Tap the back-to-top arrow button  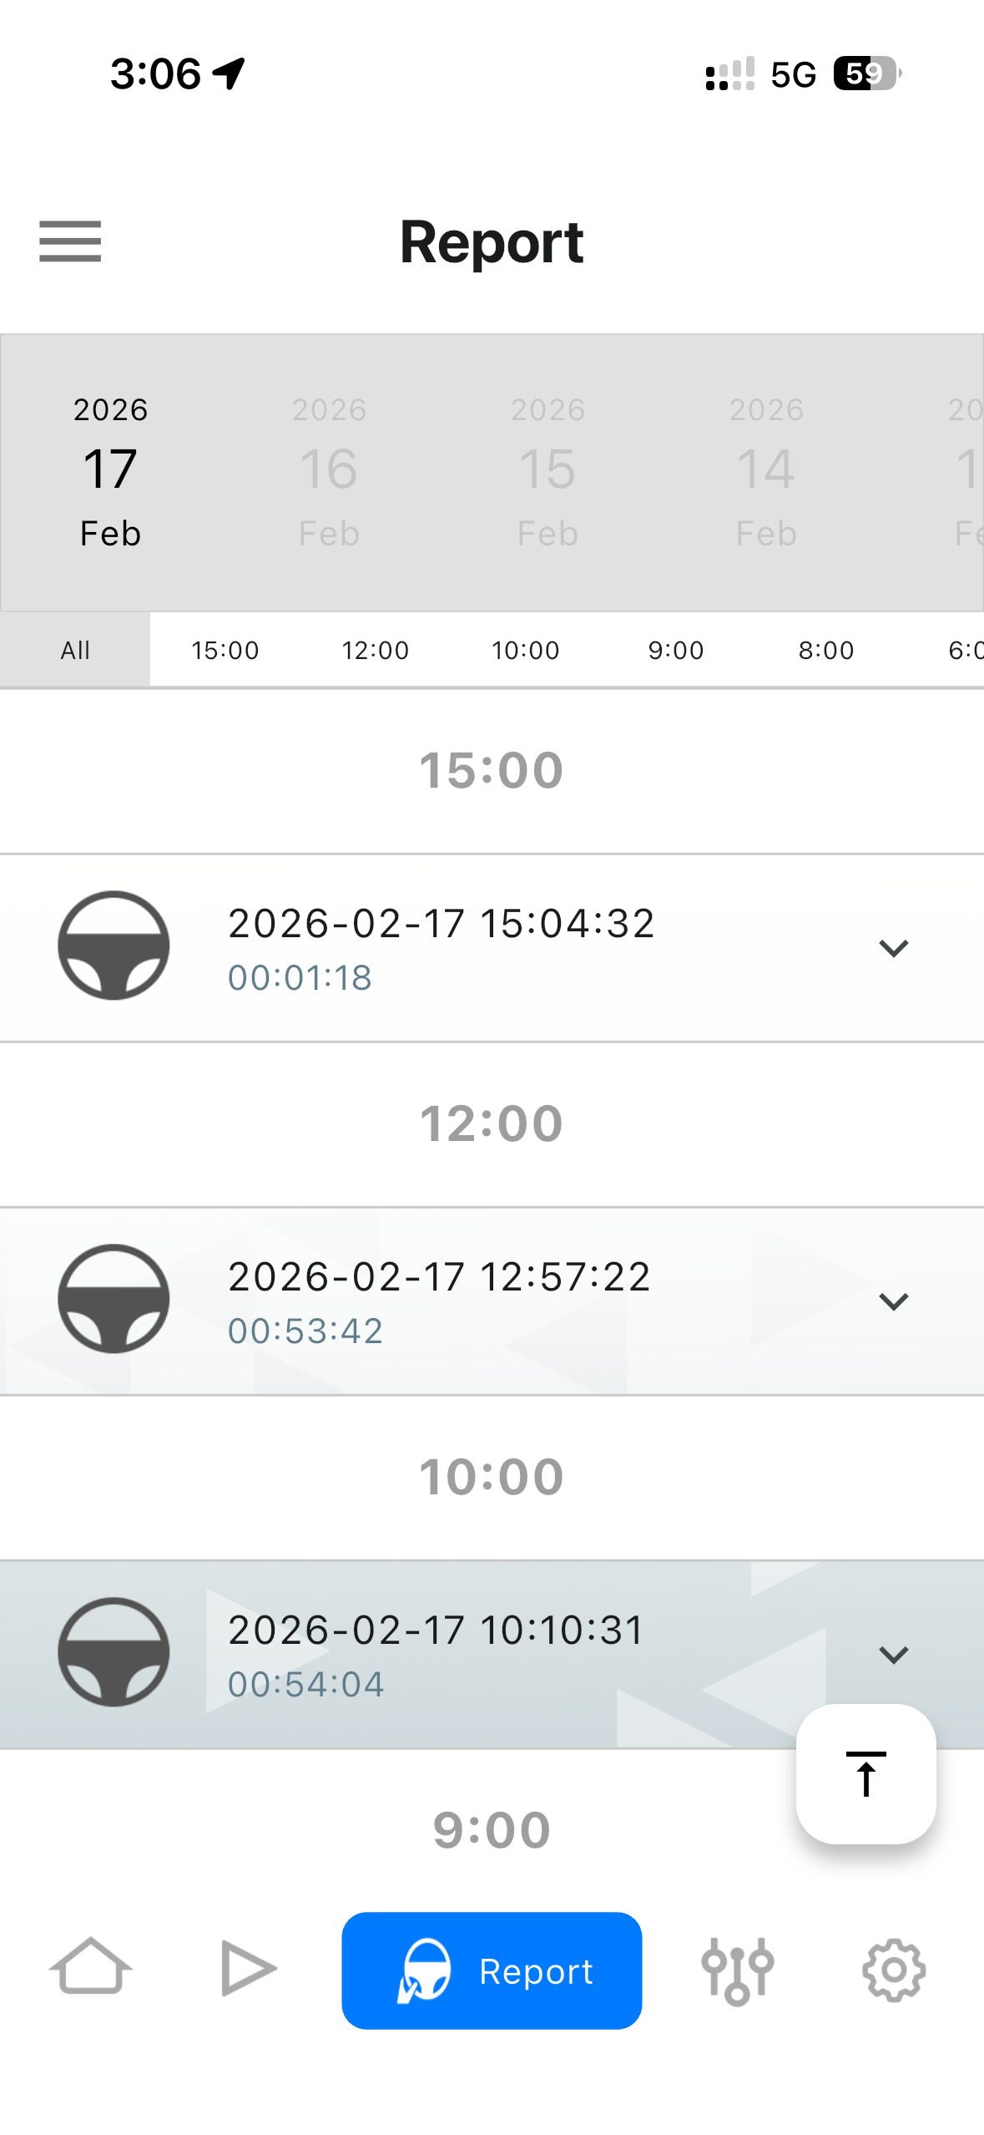866,1773
